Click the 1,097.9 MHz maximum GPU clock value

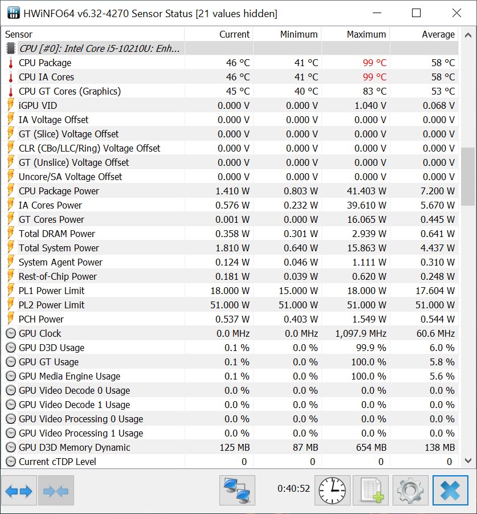click(x=361, y=333)
